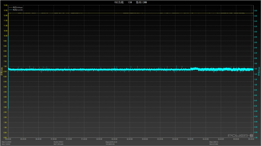Click the 01:40:00 time axis label

[x=84, y=139]
